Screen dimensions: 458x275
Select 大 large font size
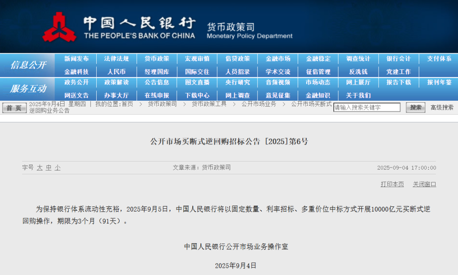(39, 168)
